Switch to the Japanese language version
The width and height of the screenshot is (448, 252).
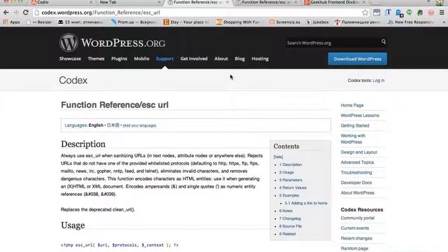[x=113, y=125]
